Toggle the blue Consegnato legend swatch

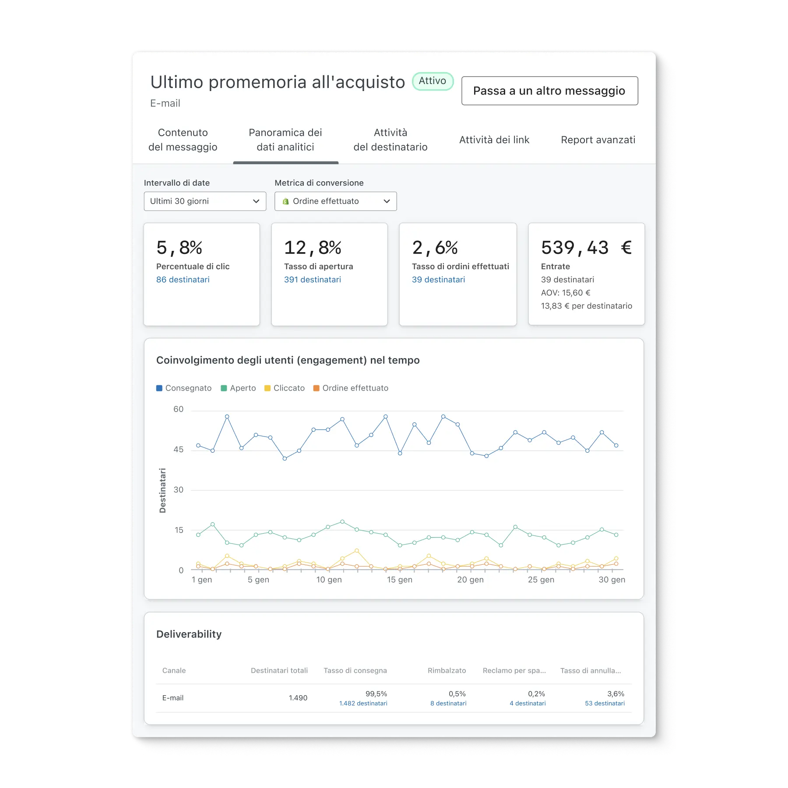point(159,388)
